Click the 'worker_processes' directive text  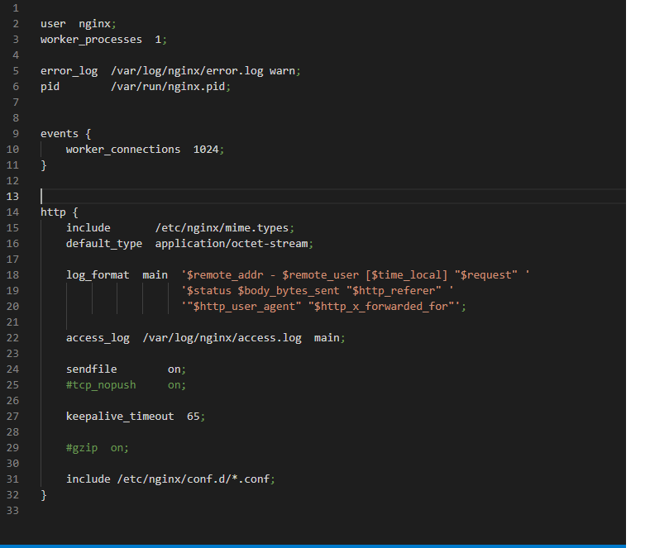91,40
